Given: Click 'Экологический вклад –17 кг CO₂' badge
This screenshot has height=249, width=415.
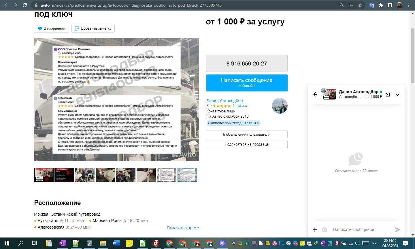Looking at the screenshot, I should (x=233, y=123).
